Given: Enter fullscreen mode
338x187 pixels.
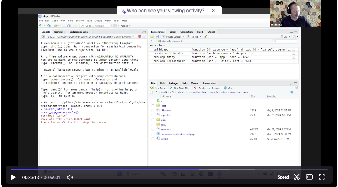Looking at the screenshot, I should coord(322,177).
